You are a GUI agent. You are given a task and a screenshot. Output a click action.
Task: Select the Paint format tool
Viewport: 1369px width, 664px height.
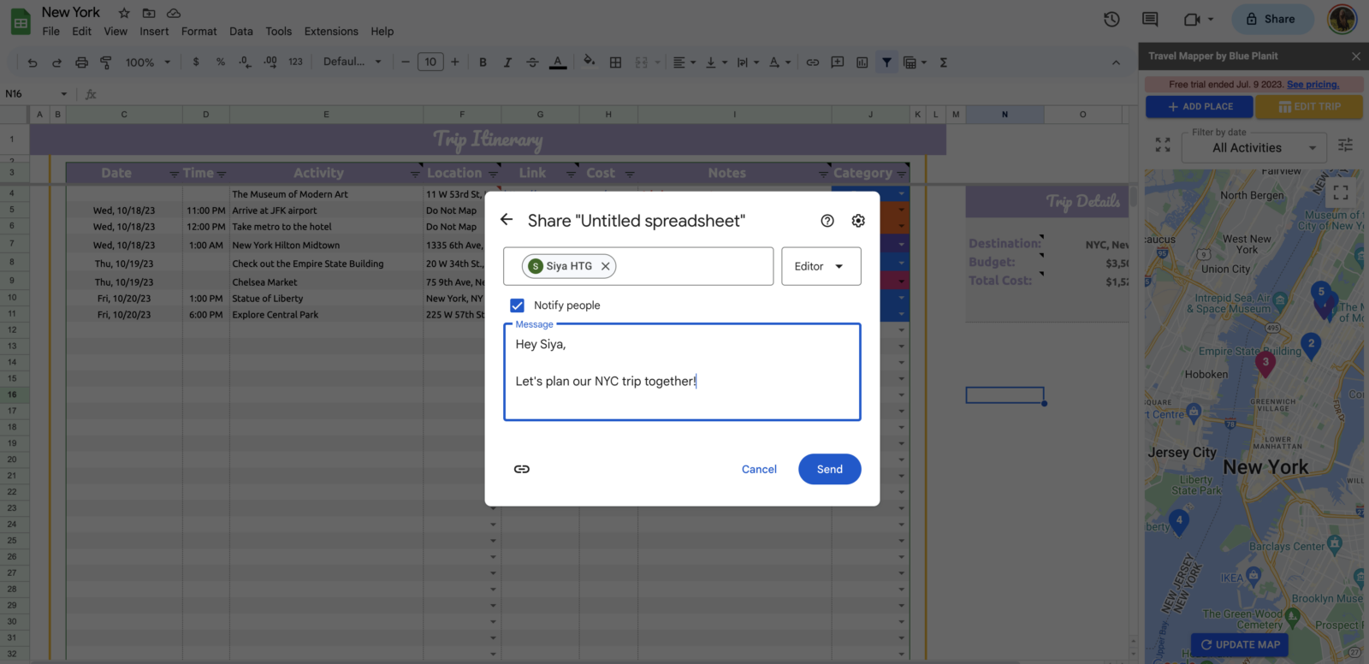(106, 62)
